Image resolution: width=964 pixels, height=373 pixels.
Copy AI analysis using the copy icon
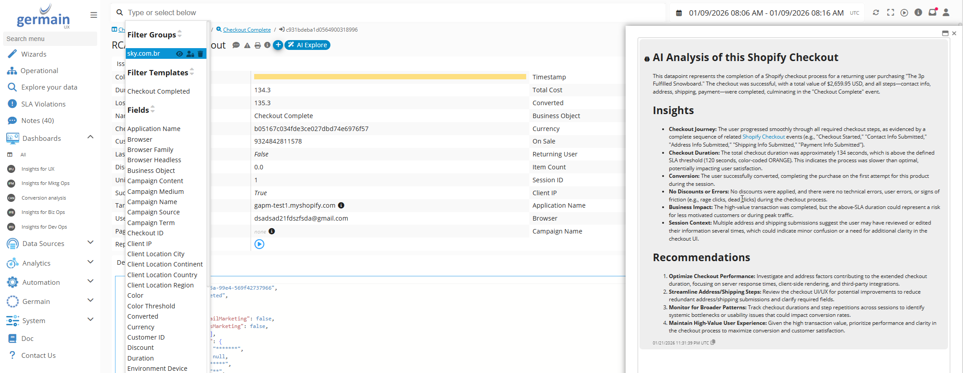pos(713,342)
